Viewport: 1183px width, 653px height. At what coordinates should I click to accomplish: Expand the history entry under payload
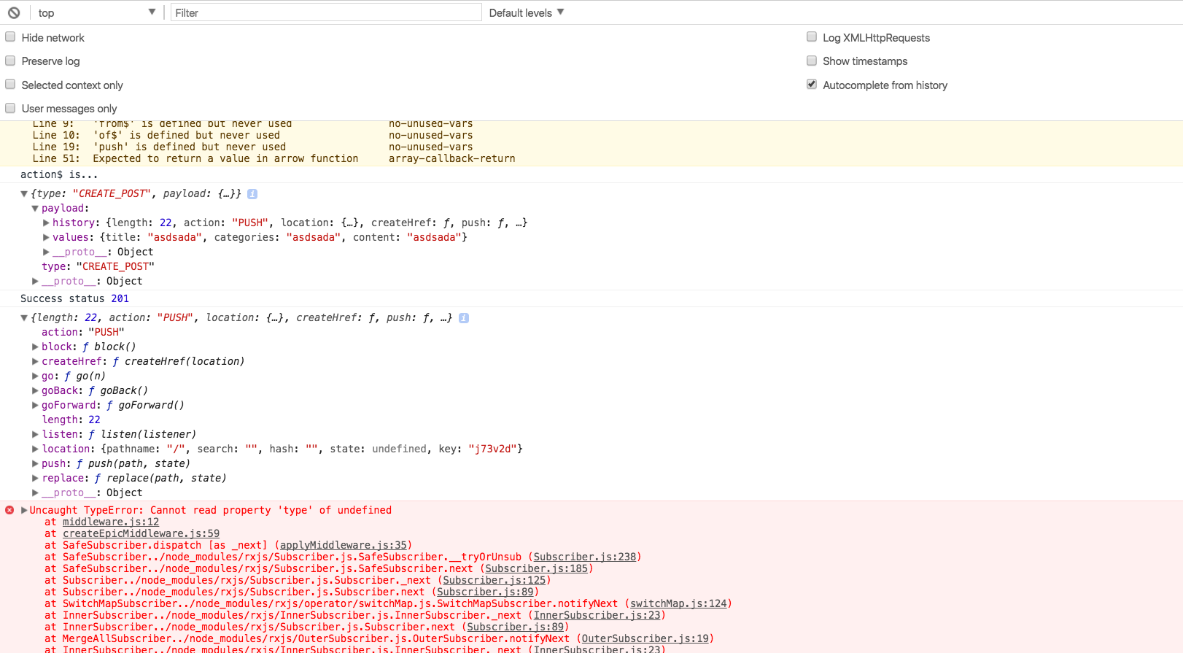point(46,223)
